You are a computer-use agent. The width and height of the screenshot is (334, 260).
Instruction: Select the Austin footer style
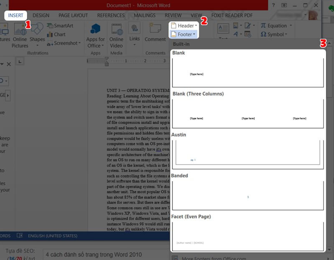coord(248,153)
